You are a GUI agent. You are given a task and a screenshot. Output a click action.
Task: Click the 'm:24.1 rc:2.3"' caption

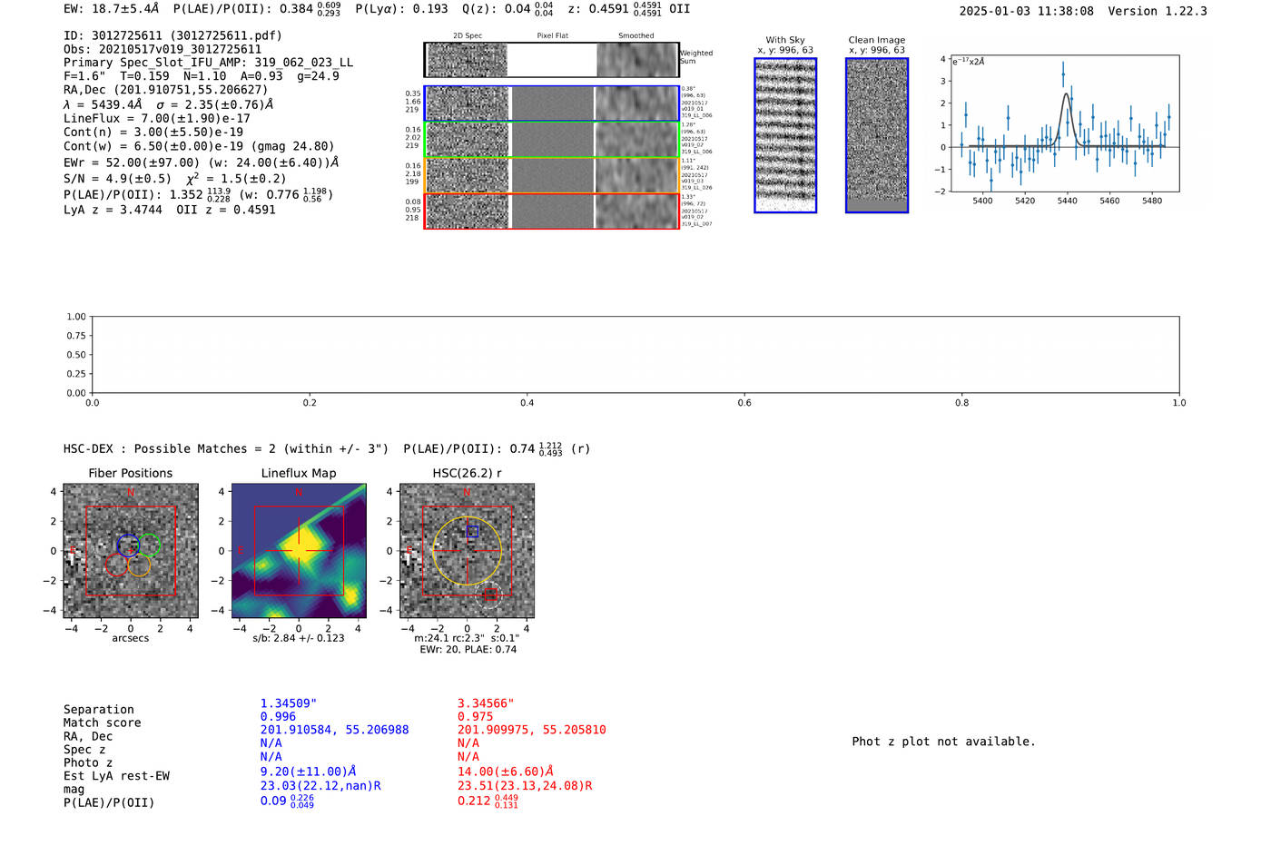[x=467, y=638]
